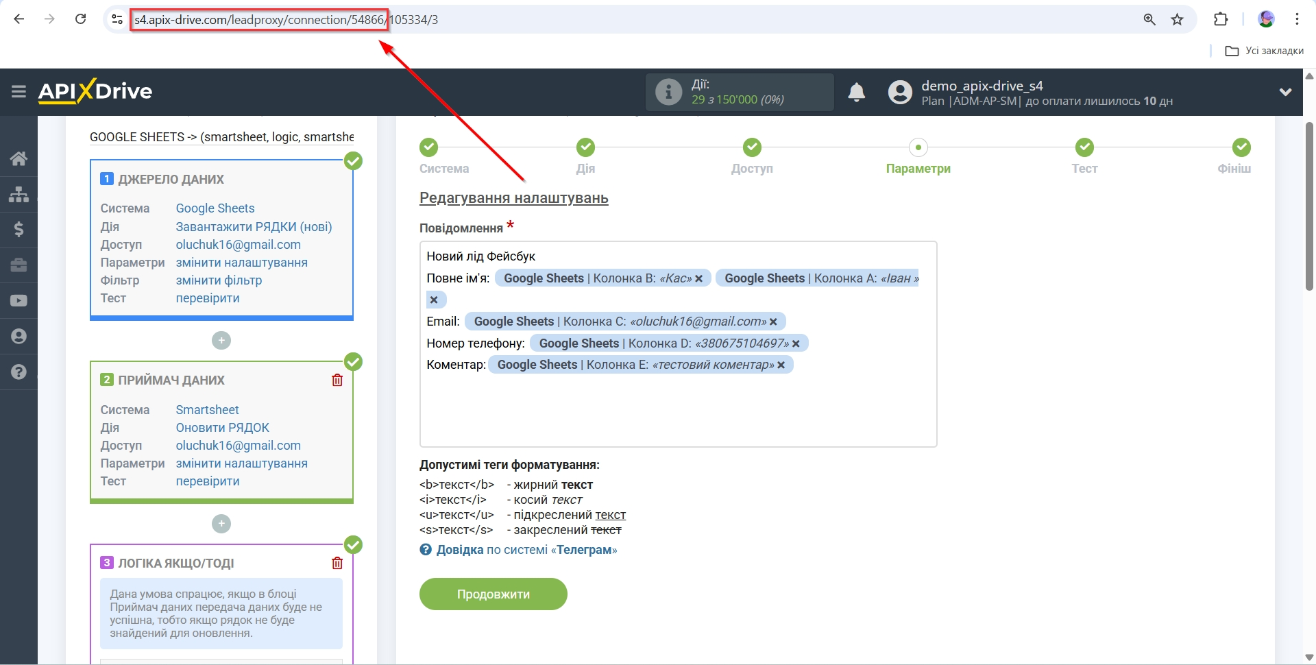Click the page vertical scrollbar thumb
The image size is (1316, 665).
(x=1309, y=206)
